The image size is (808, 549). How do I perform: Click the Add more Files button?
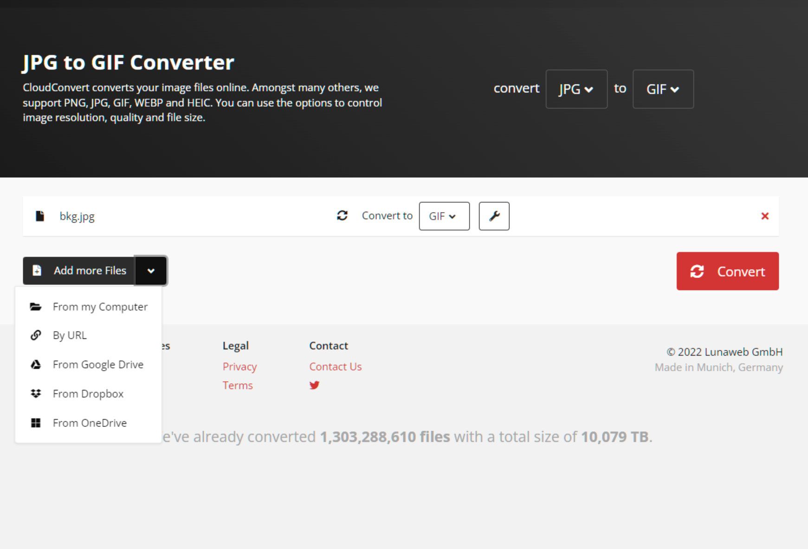point(79,271)
